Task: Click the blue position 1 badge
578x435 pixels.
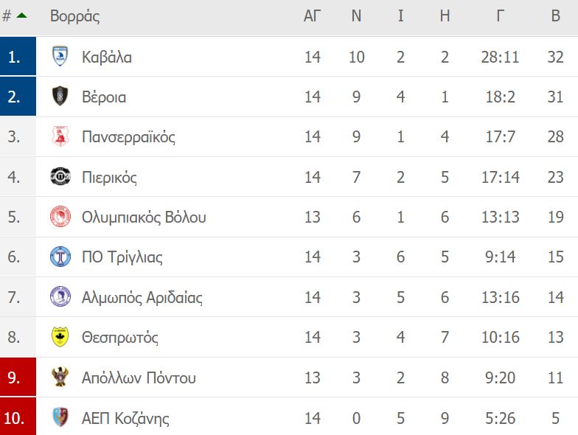Action: 18,56
